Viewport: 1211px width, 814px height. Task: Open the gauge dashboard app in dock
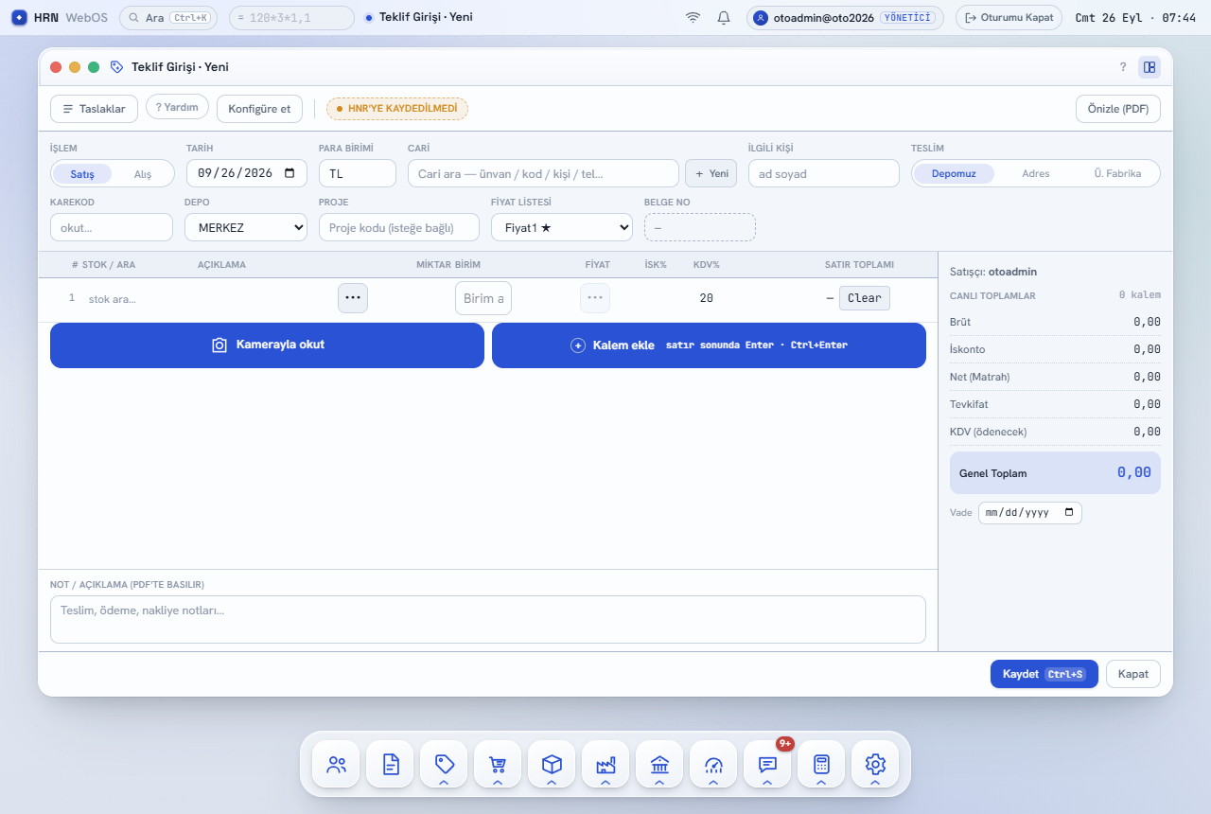coord(713,764)
